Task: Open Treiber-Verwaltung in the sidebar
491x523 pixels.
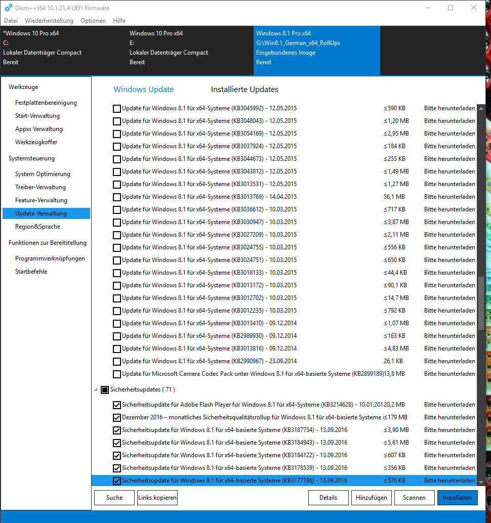Action: coord(40,187)
